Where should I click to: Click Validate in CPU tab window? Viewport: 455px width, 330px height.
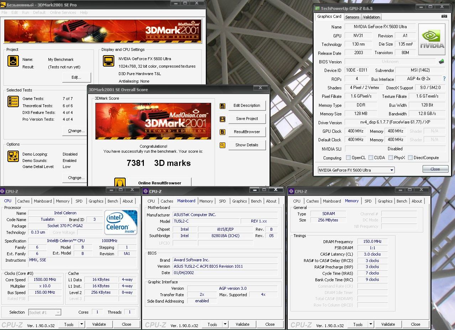tap(99, 324)
